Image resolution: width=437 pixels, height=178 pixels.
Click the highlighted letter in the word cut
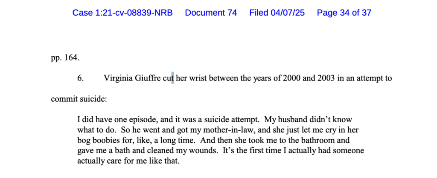click(173, 78)
